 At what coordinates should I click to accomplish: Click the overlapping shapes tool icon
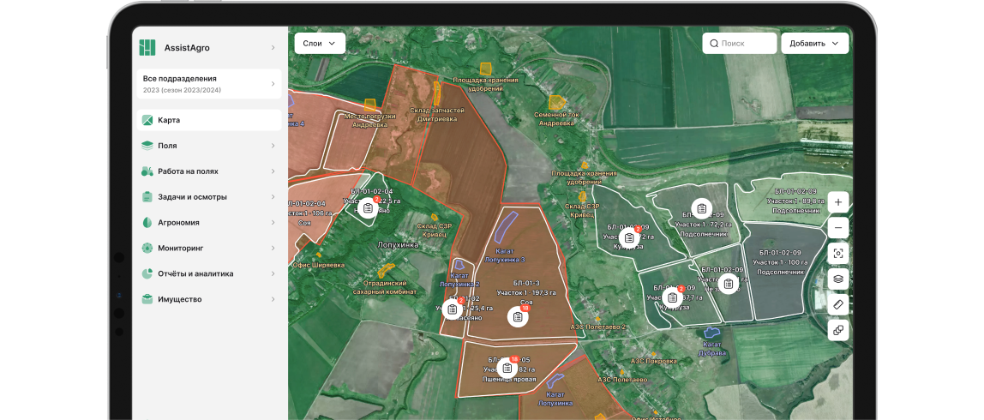(837, 330)
